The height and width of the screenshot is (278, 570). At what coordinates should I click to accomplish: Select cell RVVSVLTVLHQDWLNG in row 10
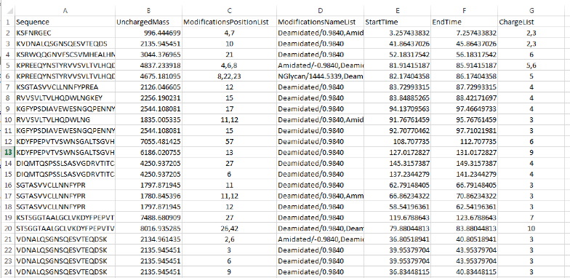coord(65,119)
